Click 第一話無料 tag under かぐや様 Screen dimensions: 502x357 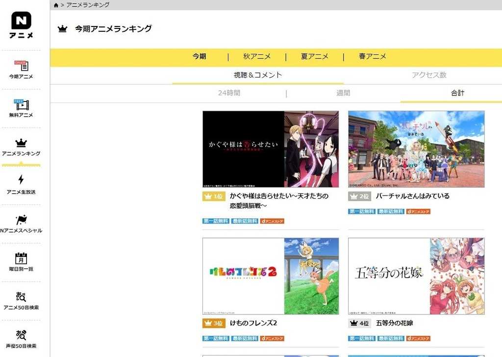point(216,221)
